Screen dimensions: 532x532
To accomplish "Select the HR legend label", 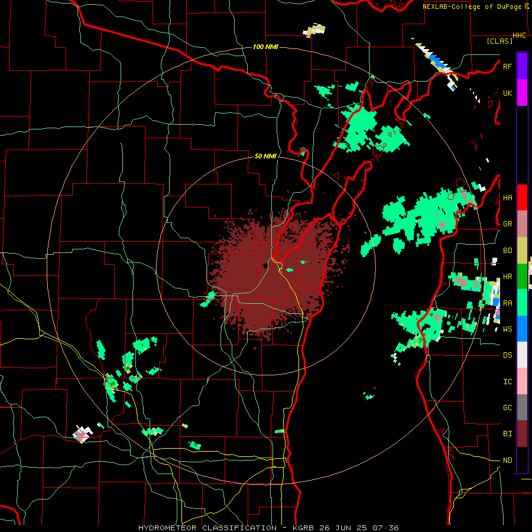I will point(507,277).
